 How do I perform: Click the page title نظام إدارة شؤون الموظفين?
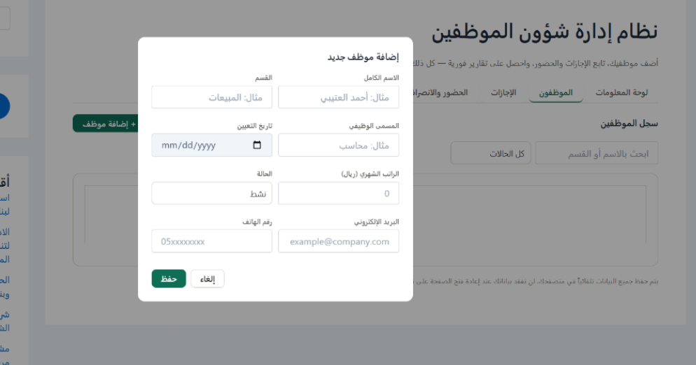(x=545, y=31)
